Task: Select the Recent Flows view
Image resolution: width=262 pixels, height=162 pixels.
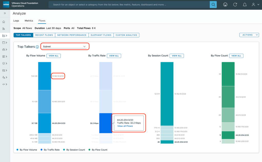Action: click(x=44, y=35)
